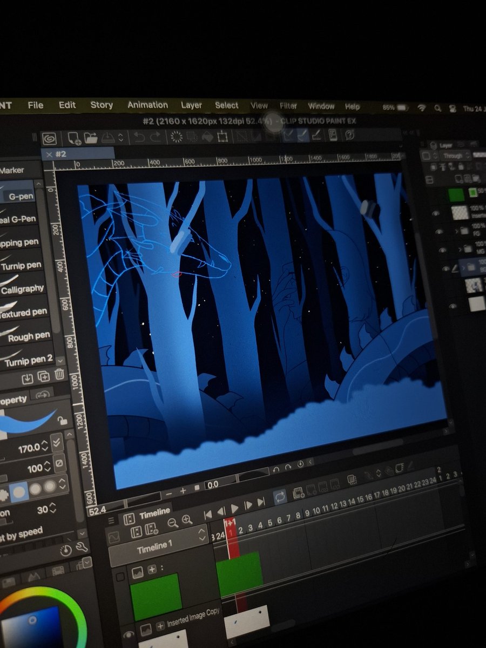
Task: Click the Go to end playback button
Action: [x=261, y=502]
